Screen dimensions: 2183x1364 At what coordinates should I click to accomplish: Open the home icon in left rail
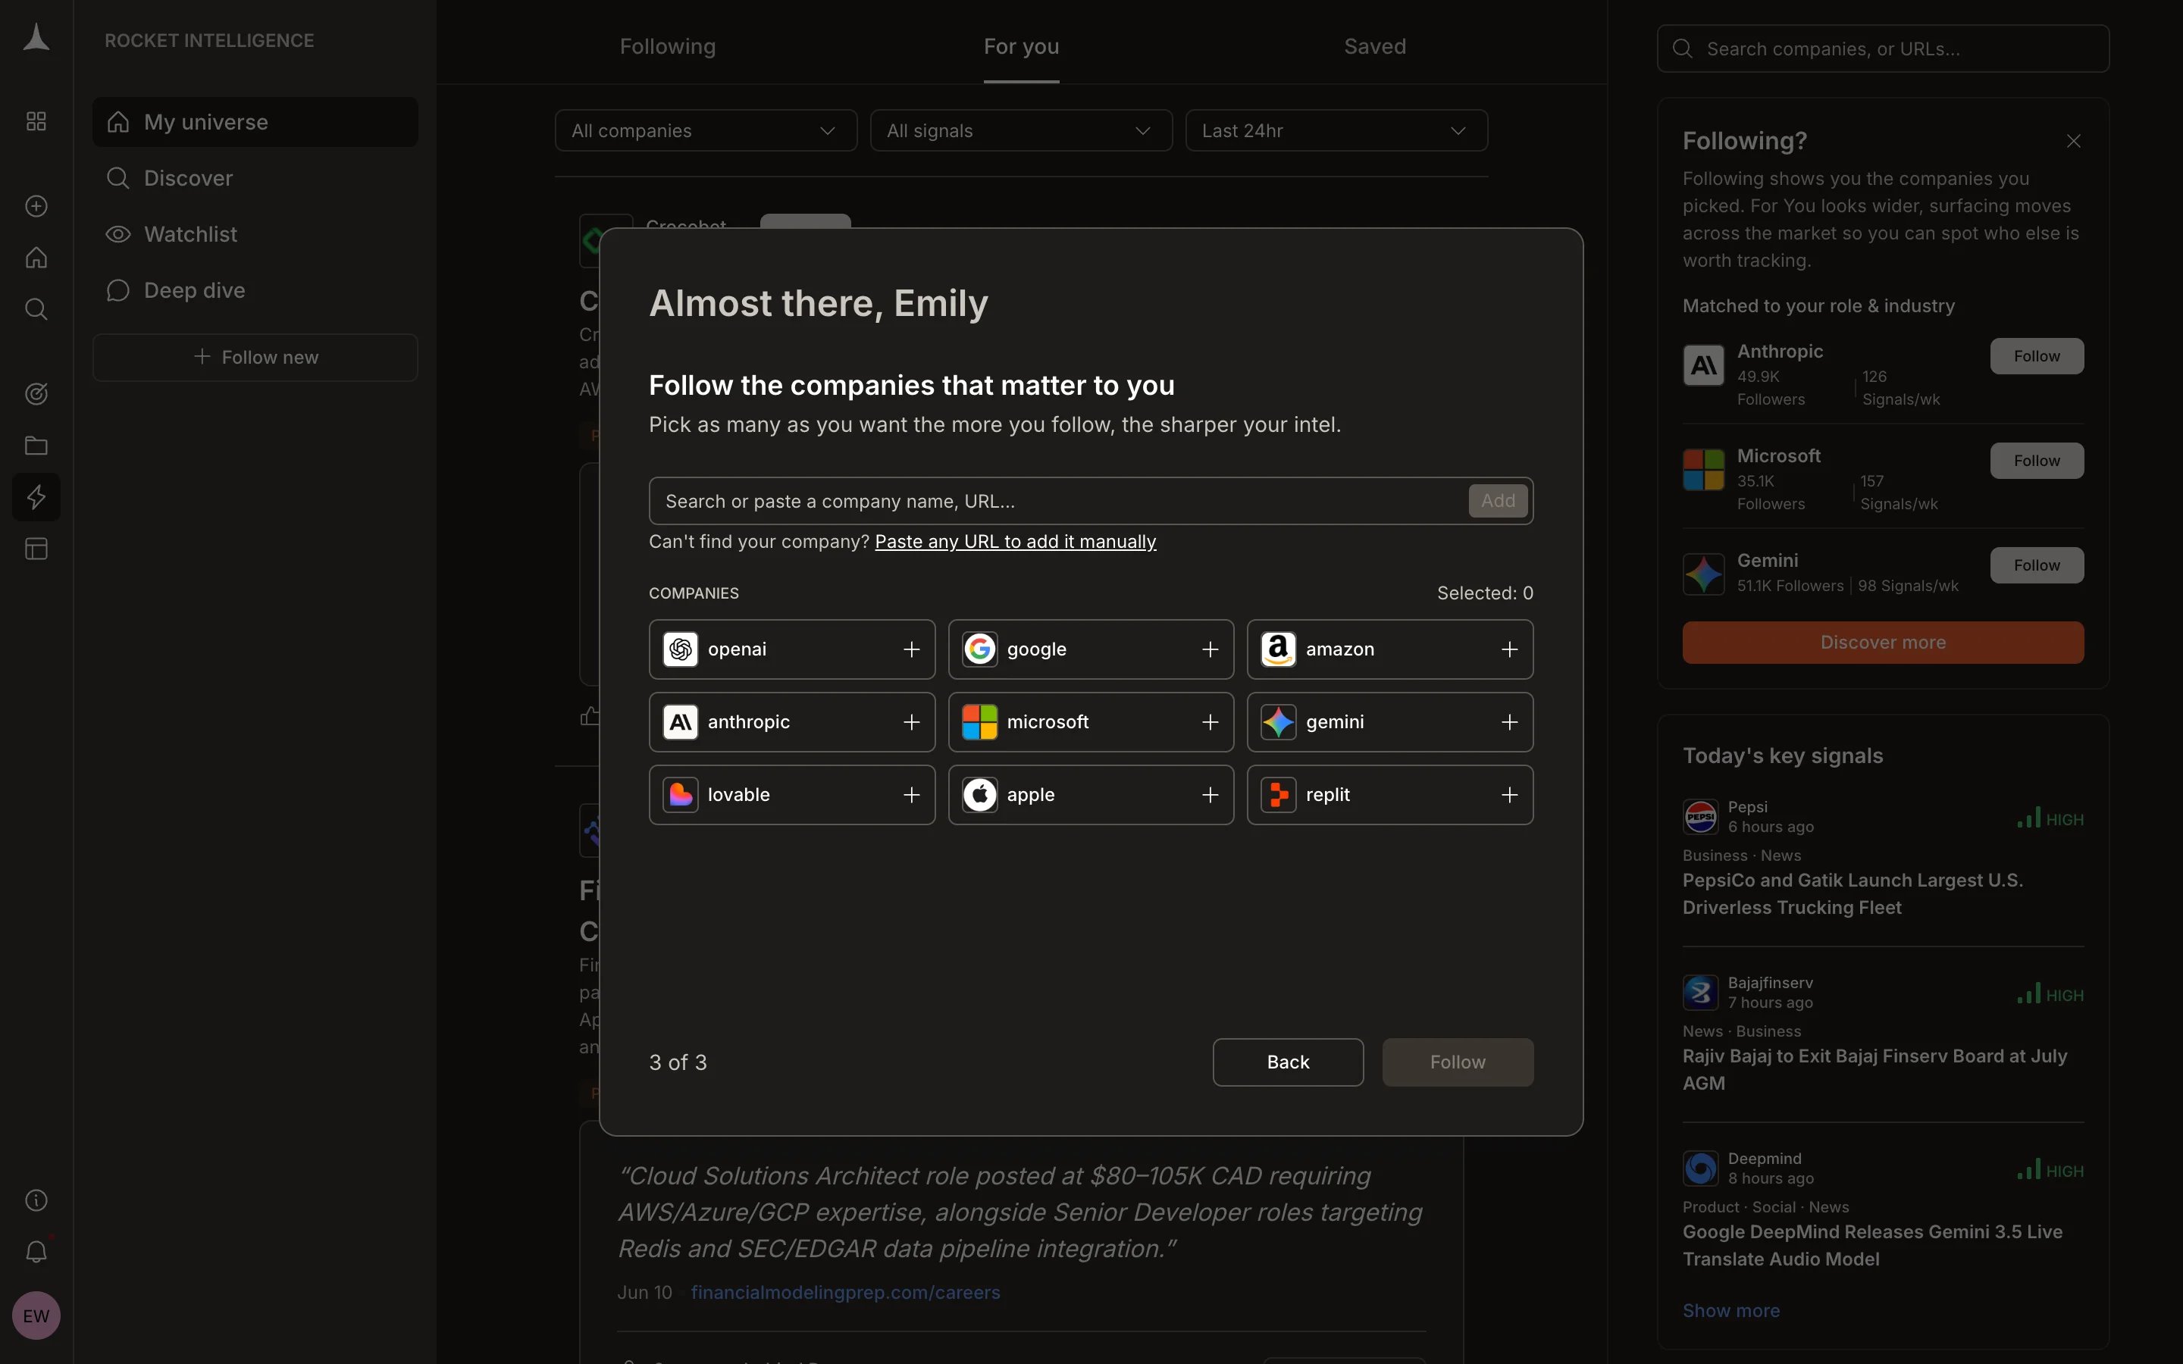point(36,258)
